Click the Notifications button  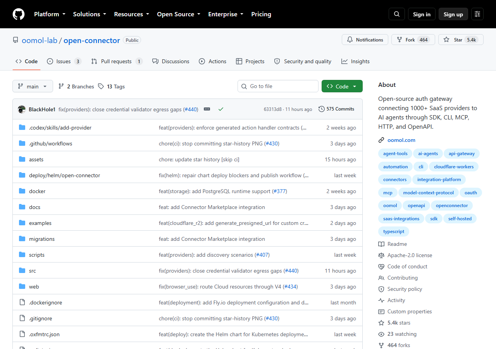365,40
